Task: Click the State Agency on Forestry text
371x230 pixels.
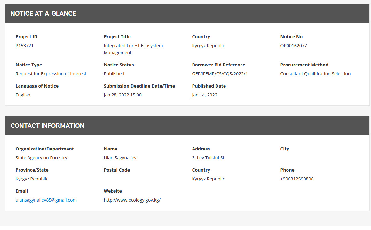Action: click(x=41, y=158)
